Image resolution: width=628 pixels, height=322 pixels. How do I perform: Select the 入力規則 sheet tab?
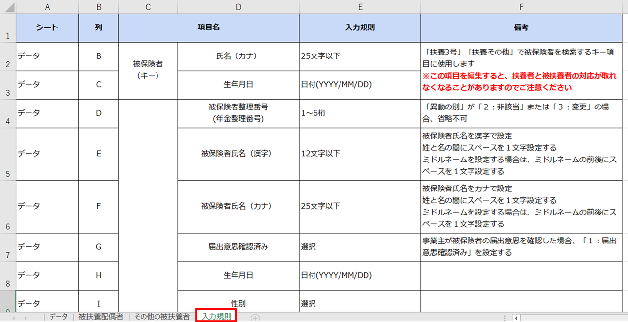216,317
